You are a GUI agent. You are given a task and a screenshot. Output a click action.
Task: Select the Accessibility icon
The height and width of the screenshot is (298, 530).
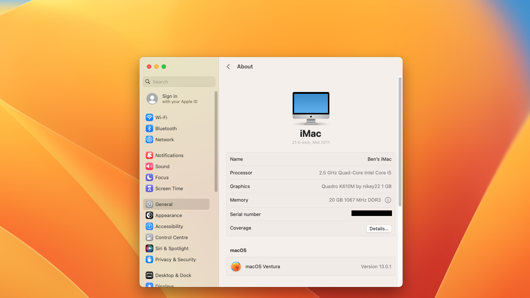pyautogui.click(x=149, y=226)
